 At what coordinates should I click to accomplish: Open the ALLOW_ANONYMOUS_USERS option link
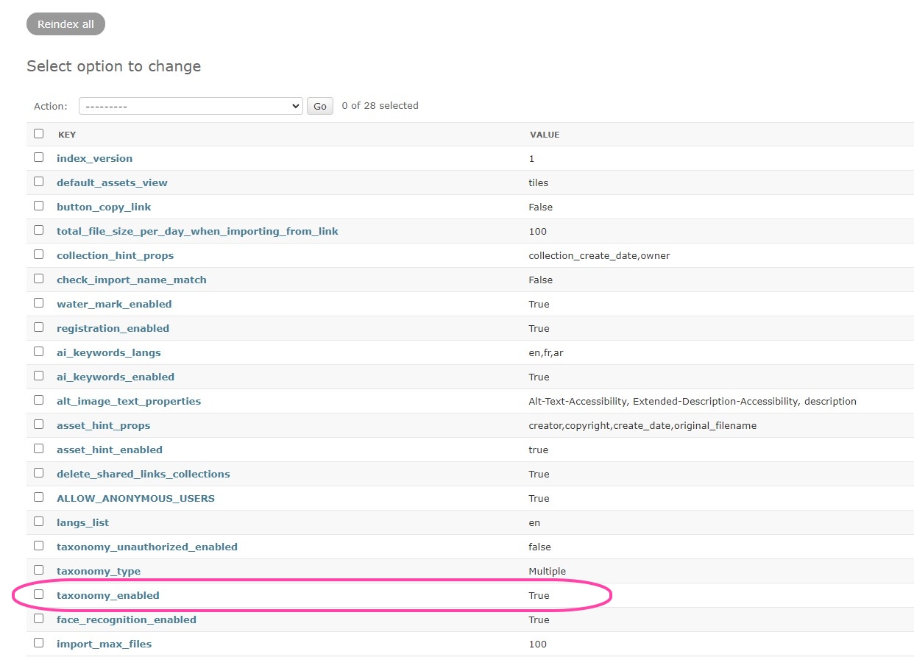(x=135, y=498)
